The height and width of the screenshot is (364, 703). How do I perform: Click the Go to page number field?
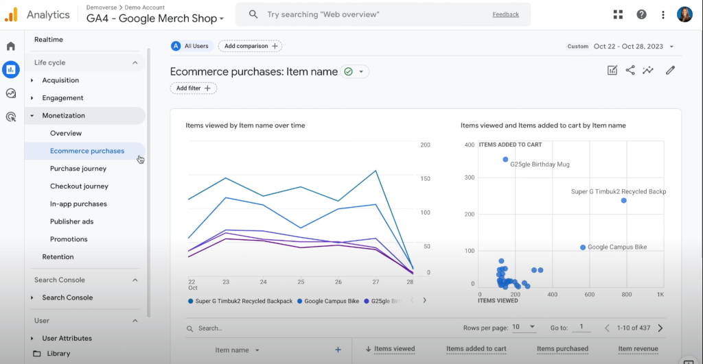pos(581,327)
